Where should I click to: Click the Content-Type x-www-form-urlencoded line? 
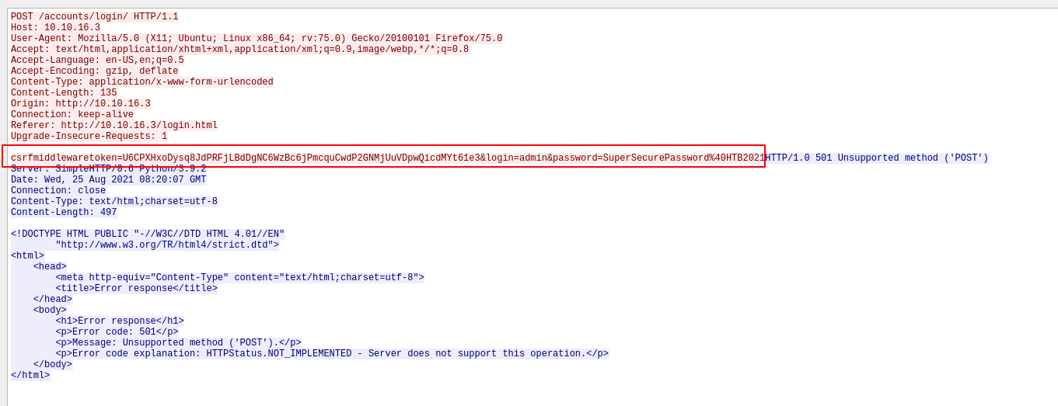coord(141,82)
